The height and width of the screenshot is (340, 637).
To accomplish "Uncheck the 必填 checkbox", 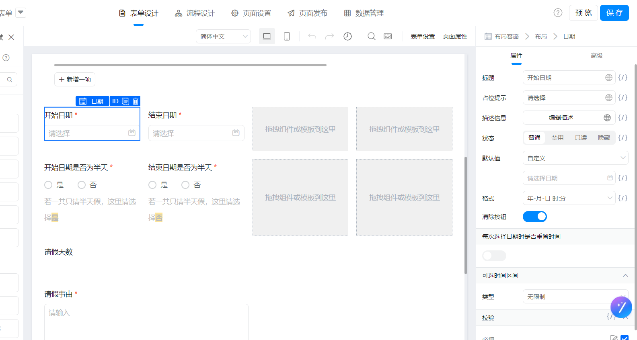I will [625, 338].
